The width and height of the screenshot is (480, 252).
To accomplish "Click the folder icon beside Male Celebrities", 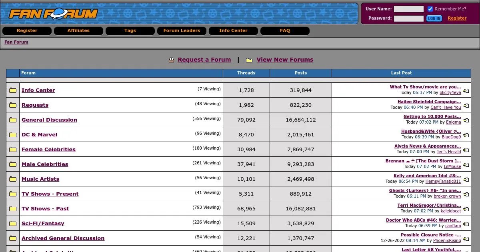I will [13, 164].
